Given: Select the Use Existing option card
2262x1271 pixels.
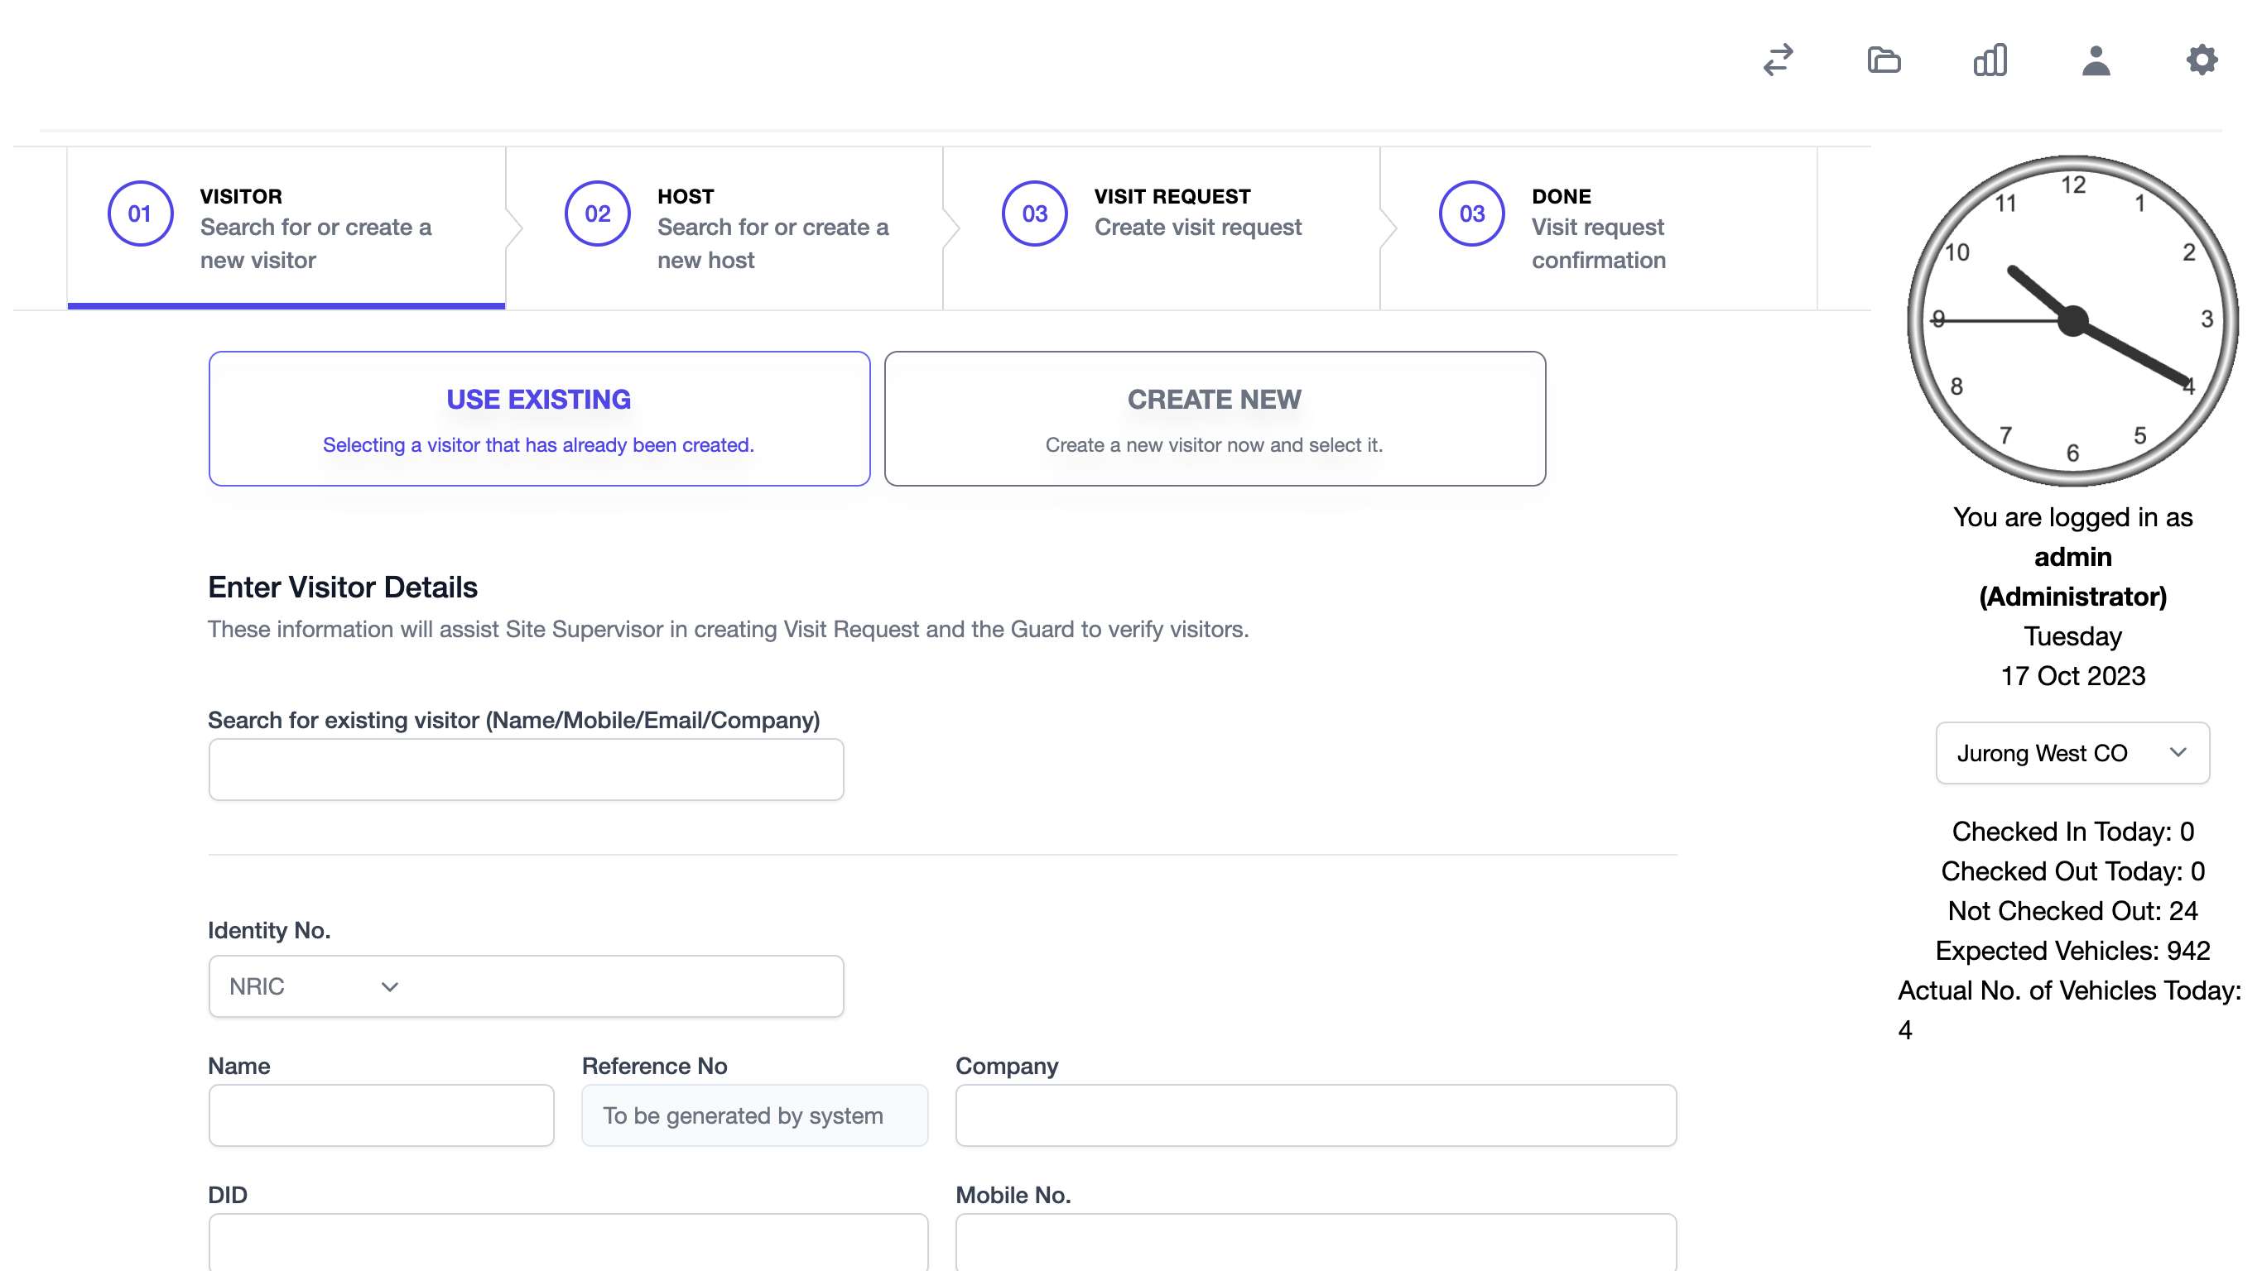Looking at the screenshot, I should pyautogui.click(x=539, y=419).
